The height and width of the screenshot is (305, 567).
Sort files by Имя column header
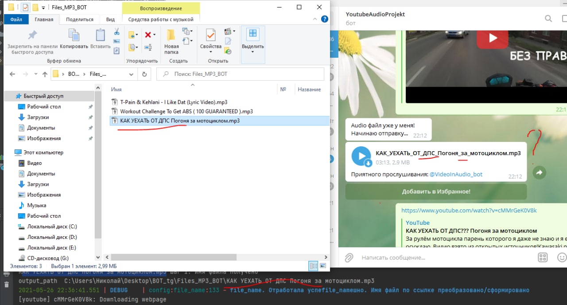117,90
